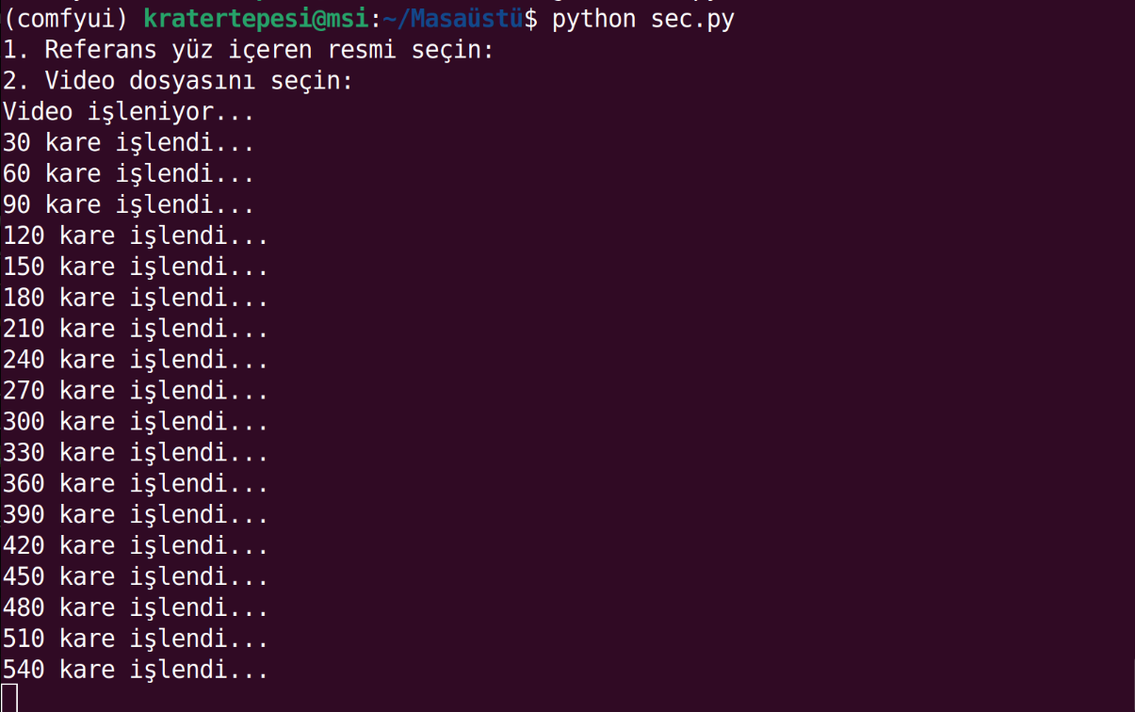Click the "python sec.py" command text
The height and width of the screenshot is (712, 1135).
click(642, 19)
